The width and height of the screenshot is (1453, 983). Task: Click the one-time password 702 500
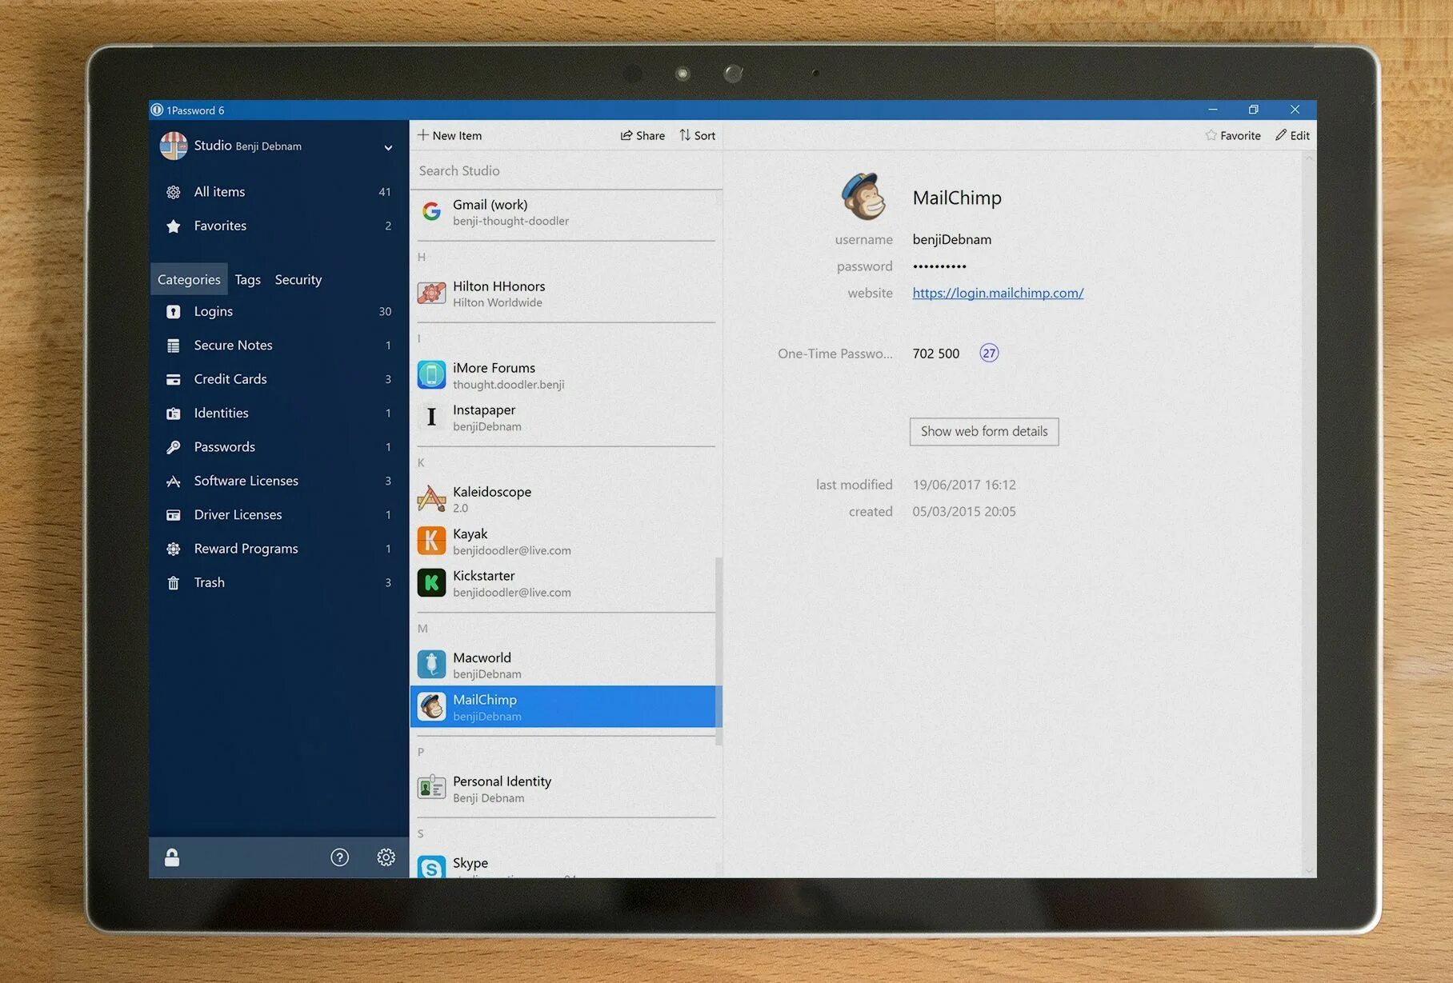936,354
